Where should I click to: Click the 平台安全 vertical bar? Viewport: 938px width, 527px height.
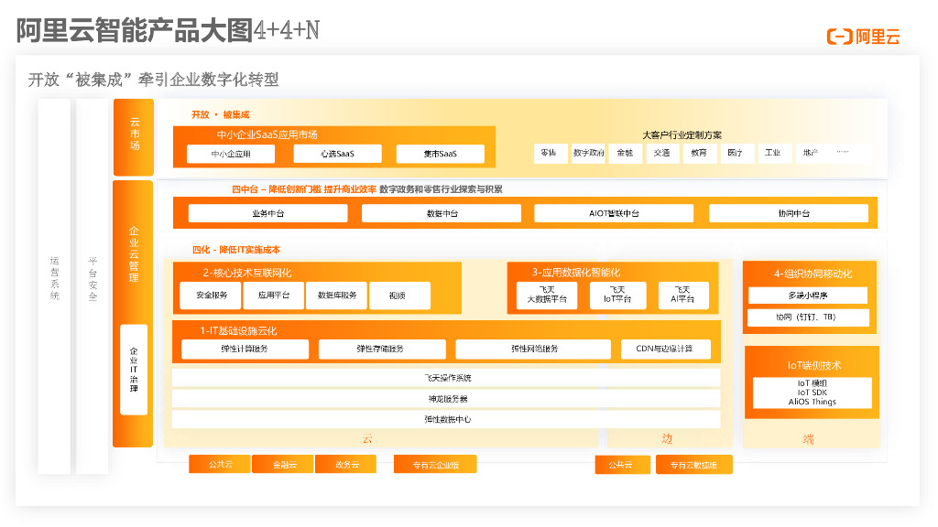(93, 285)
